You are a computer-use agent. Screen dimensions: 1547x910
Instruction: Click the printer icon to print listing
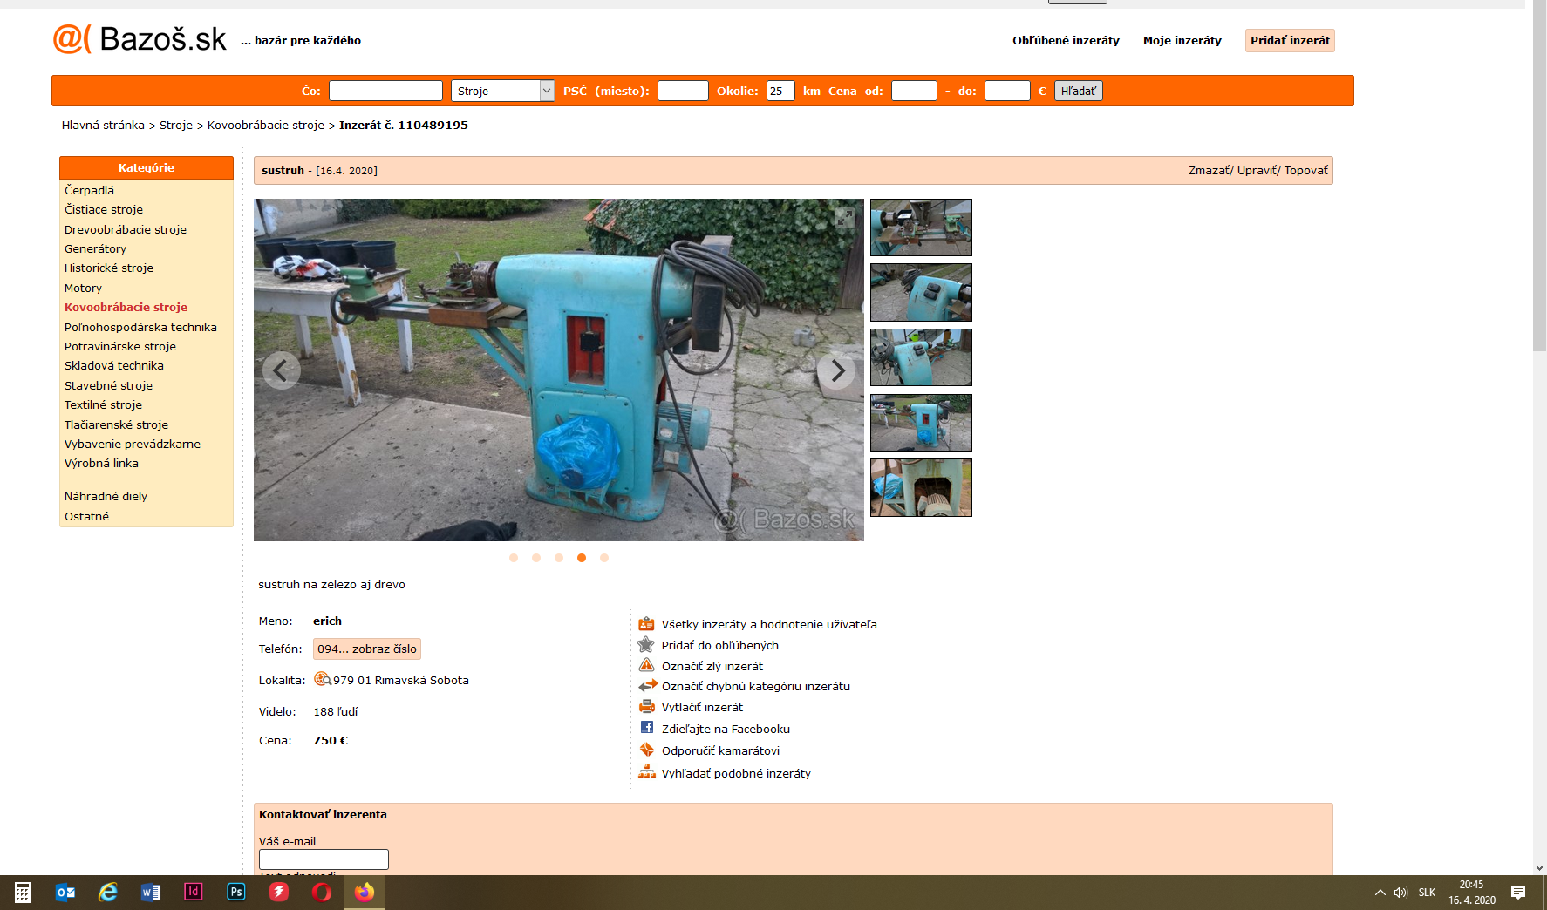646,707
